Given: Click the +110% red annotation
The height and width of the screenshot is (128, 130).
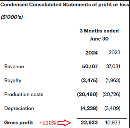Looking at the screenshot, I should point(48,123).
